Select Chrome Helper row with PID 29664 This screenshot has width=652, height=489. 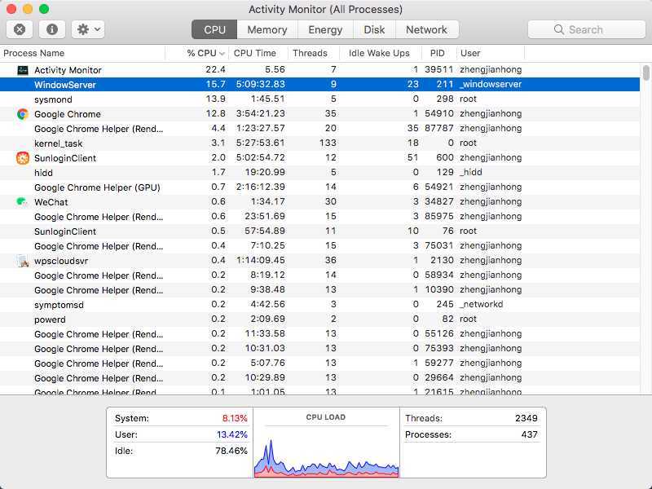319,378
